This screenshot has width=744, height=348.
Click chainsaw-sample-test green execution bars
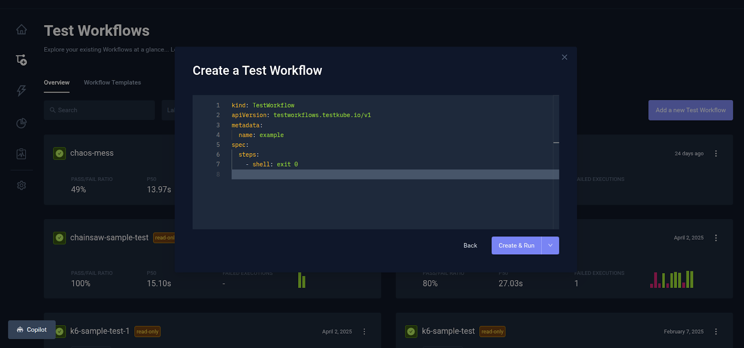302,280
